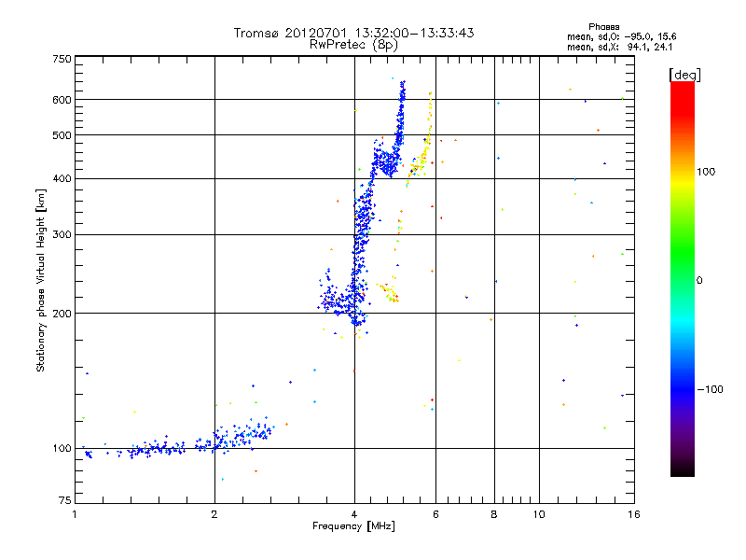This screenshot has height=560, width=746.
Task: Click the y-axis tick label '750'
Action: click(62, 59)
